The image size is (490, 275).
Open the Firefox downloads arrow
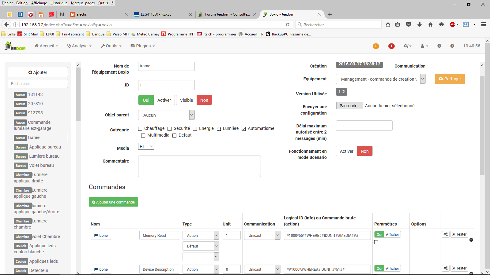[x=420, y=24]
